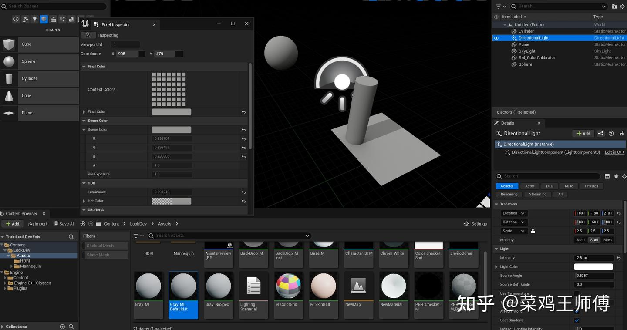The width and height of the screenshot is (627, 330).
Task: Select the Physics category tab
Action: [591, 186]
